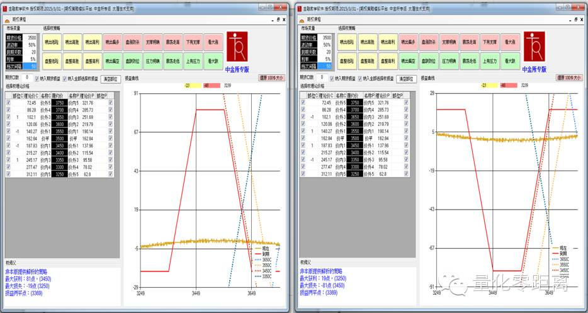Click 理论价C column header in left window
588x313 pixels.
tap(31, 96)
